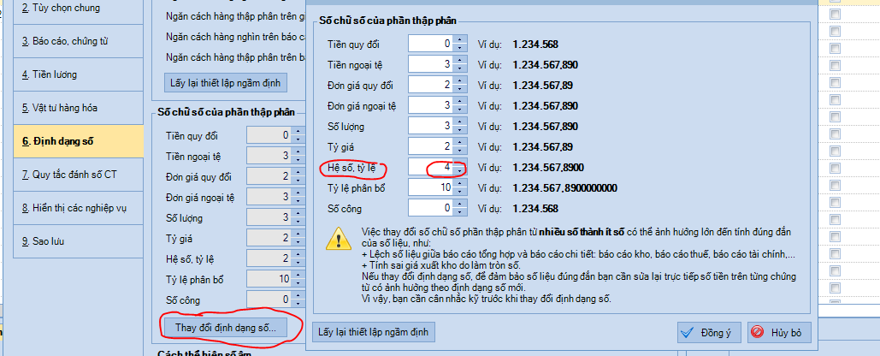Increase Số lượng decimals in the popup

click(461, 122)
